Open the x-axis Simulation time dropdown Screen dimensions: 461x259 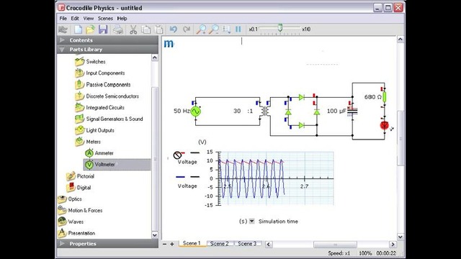pyautogui.click(x=252, y=221)
